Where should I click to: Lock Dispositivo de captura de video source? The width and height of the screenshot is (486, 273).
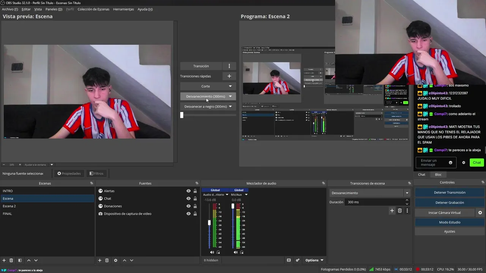(x=195, y=213)
